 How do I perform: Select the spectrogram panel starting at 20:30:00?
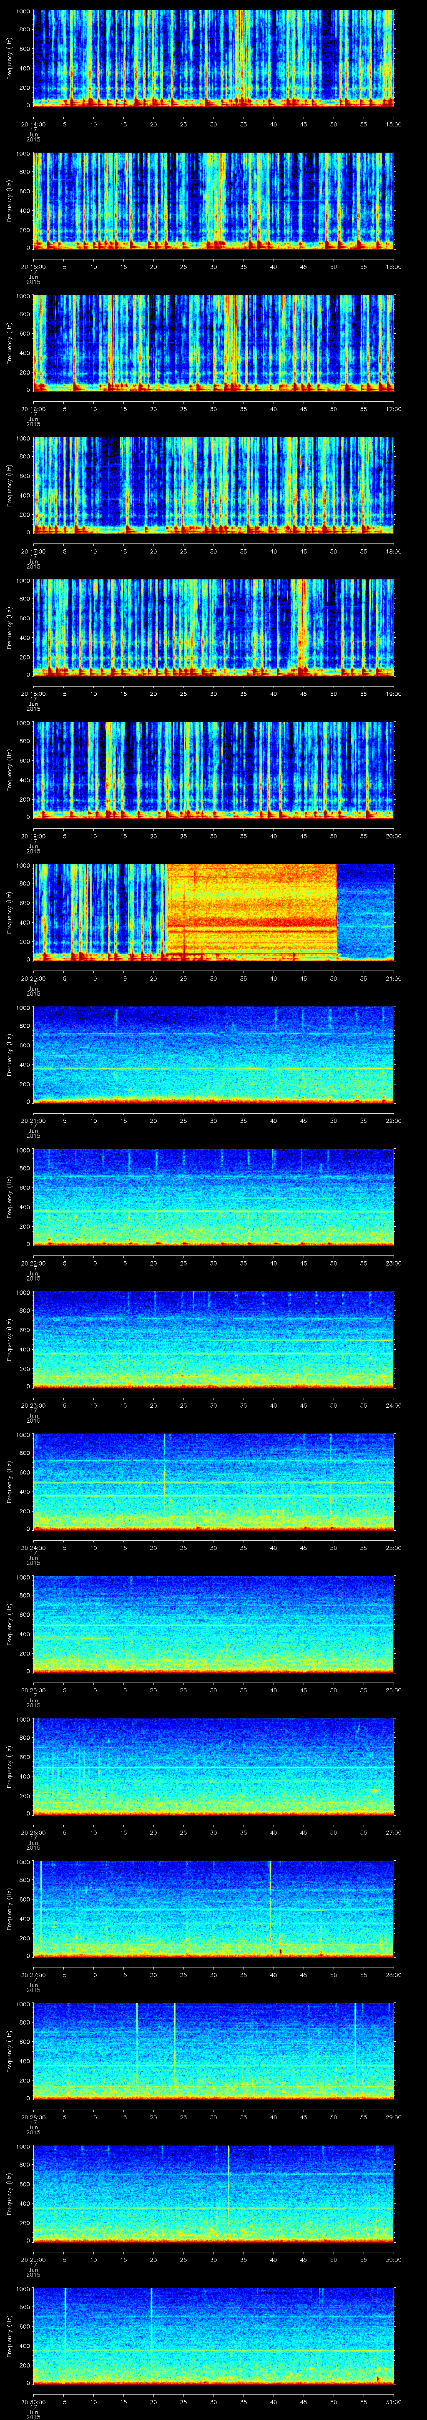pos(214,2337)
